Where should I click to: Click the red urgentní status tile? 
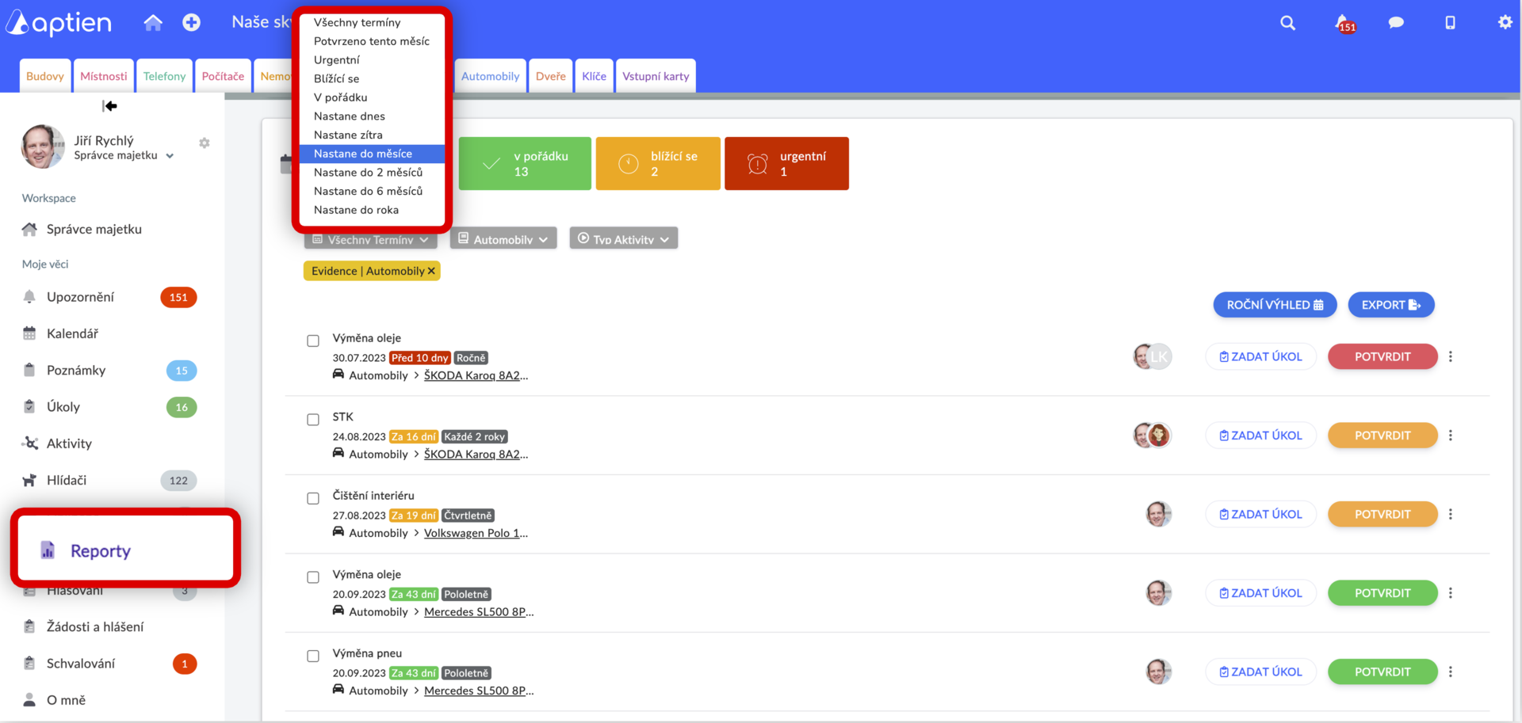pos(786,163)
